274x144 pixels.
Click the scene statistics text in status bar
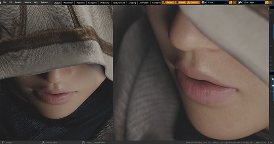point(229,142)
